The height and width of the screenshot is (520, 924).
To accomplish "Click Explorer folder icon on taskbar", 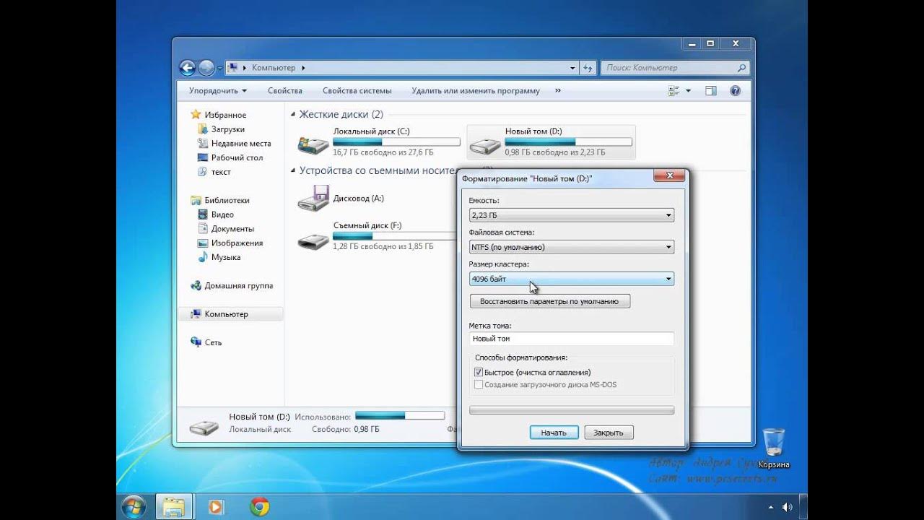I will (x=173, y=506).
